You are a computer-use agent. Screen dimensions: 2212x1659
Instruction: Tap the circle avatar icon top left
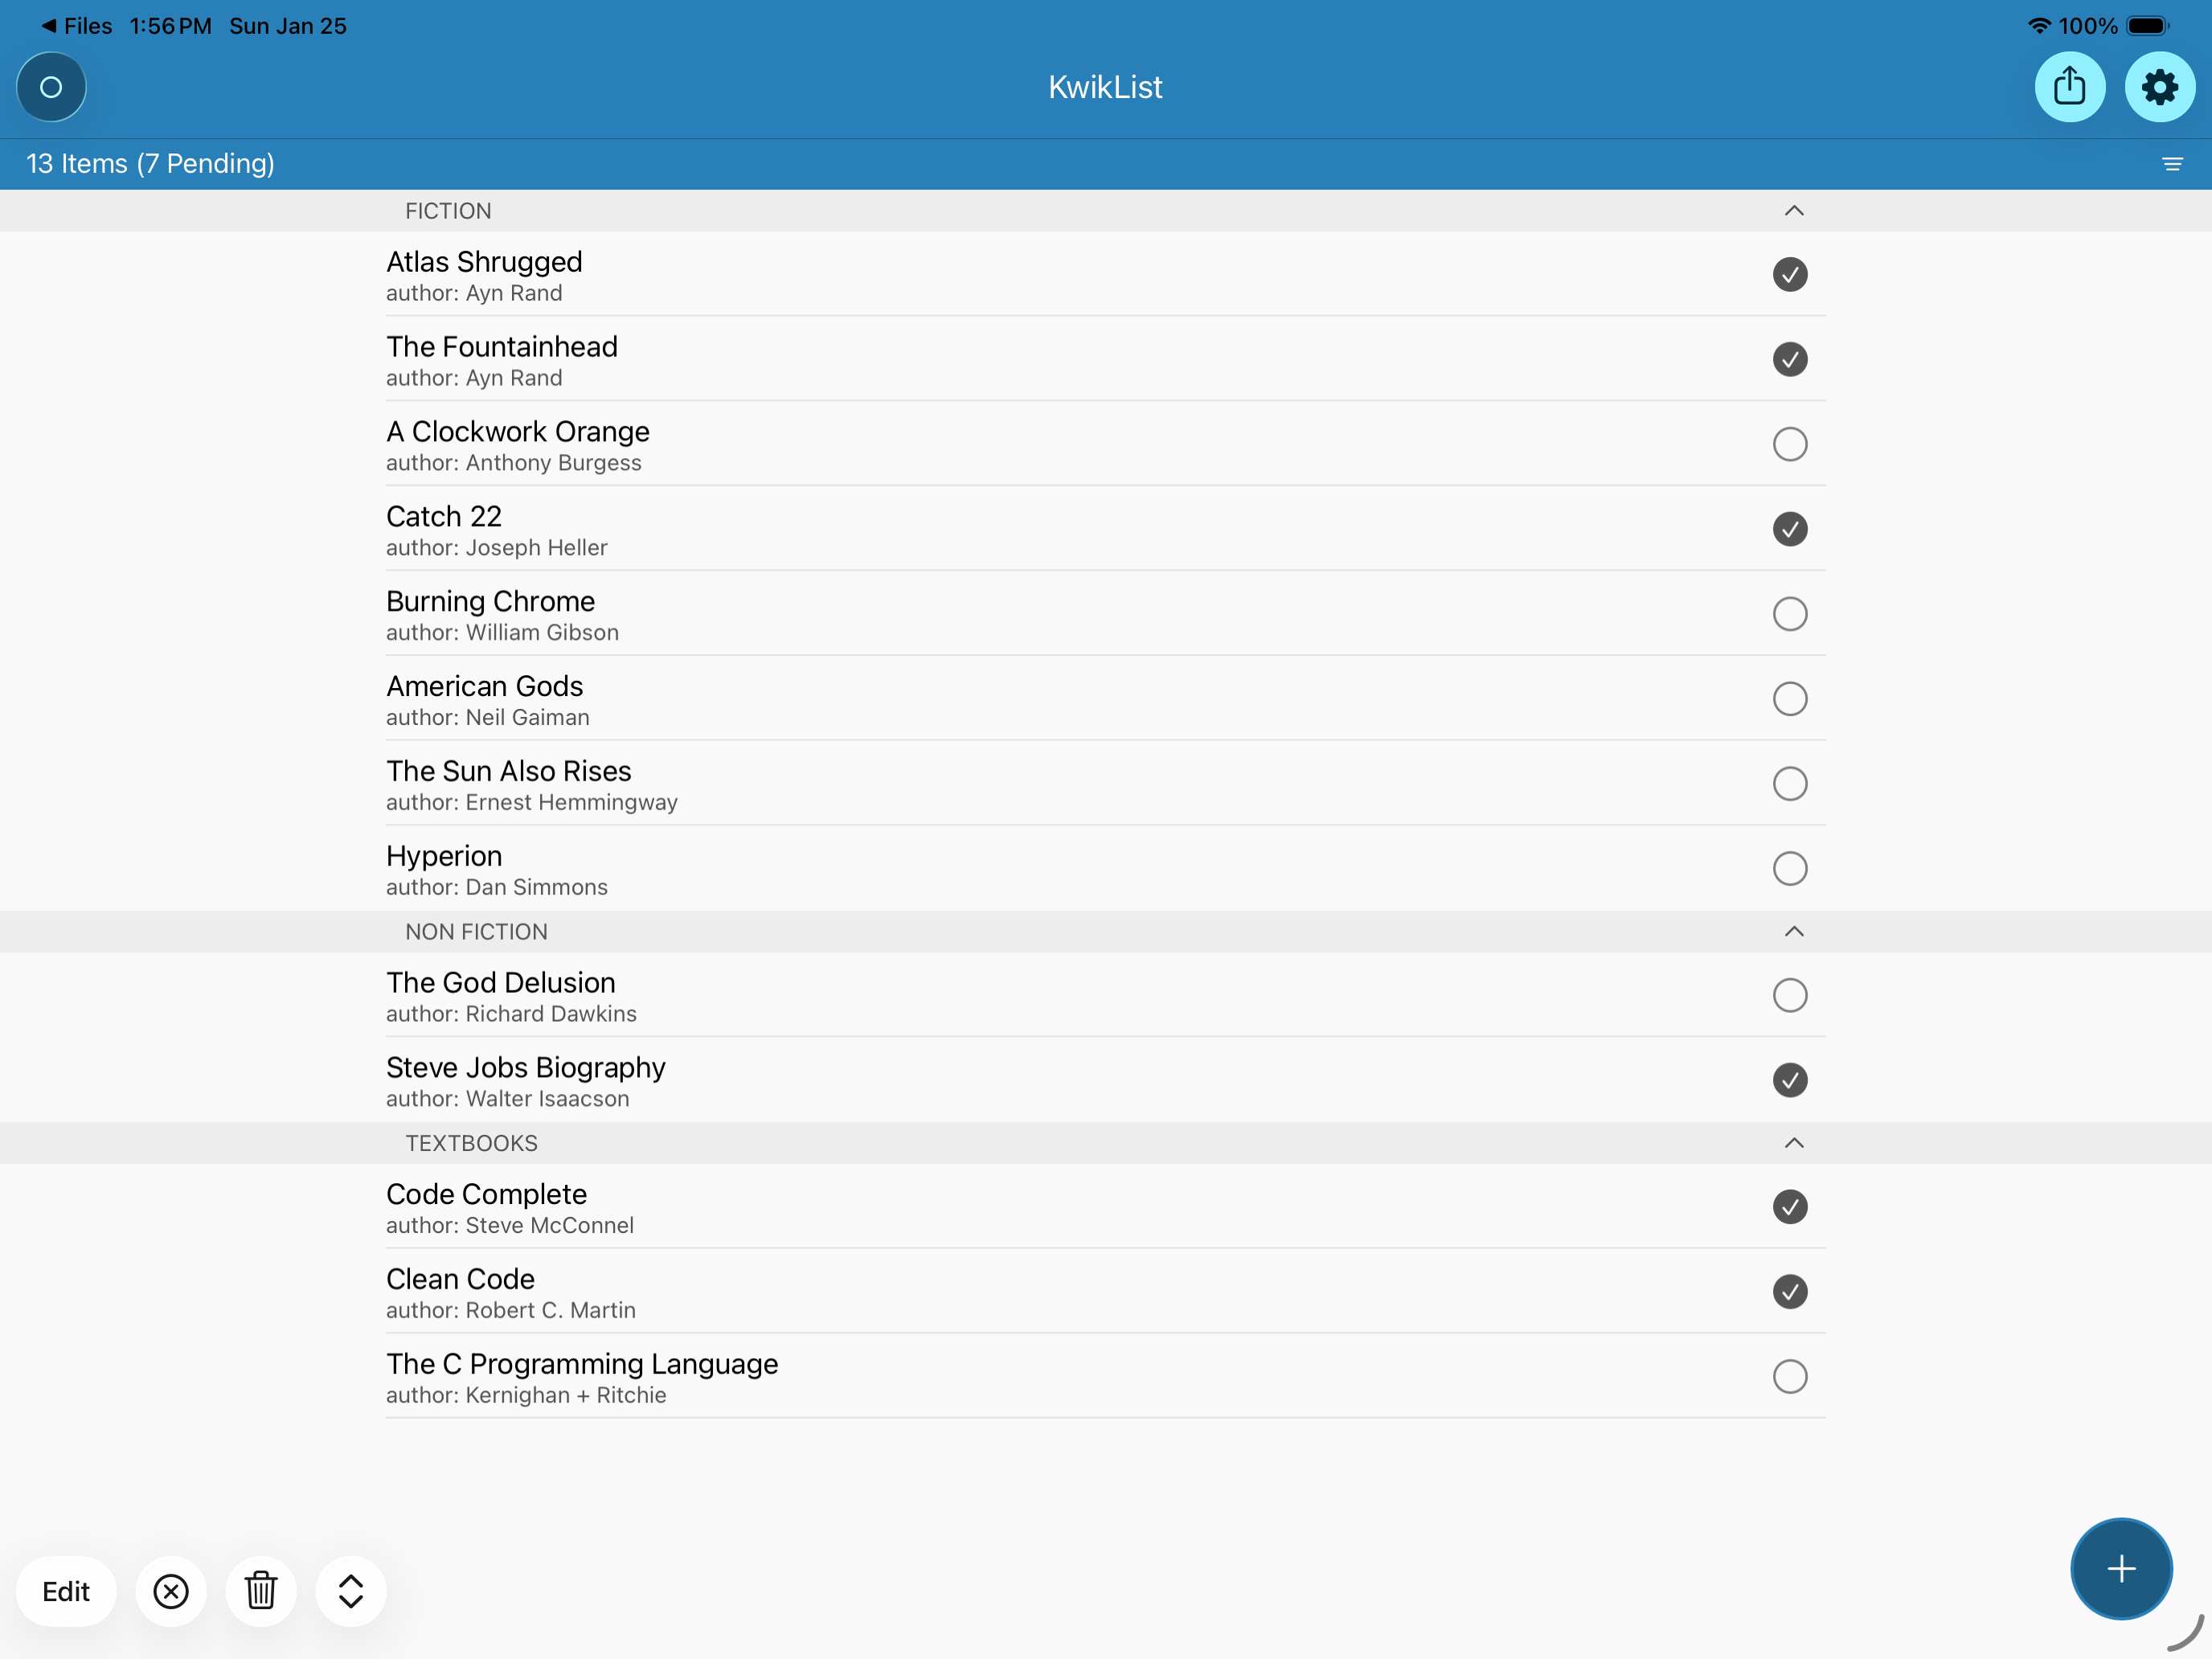tap(50, 87)
